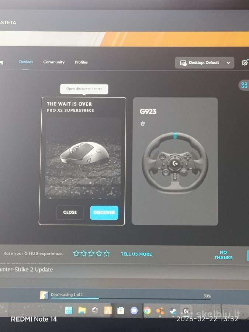Click the Steam download progress bar
249x332 pixels.
tap(131, 298)
